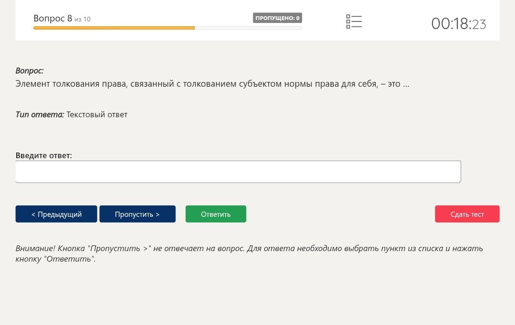Click the Введите ответ label
Screen dimensions: 515x325
coord(44,155)
